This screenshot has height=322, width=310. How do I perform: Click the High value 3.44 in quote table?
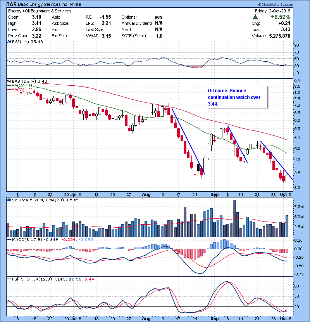(x=36, y=23)
